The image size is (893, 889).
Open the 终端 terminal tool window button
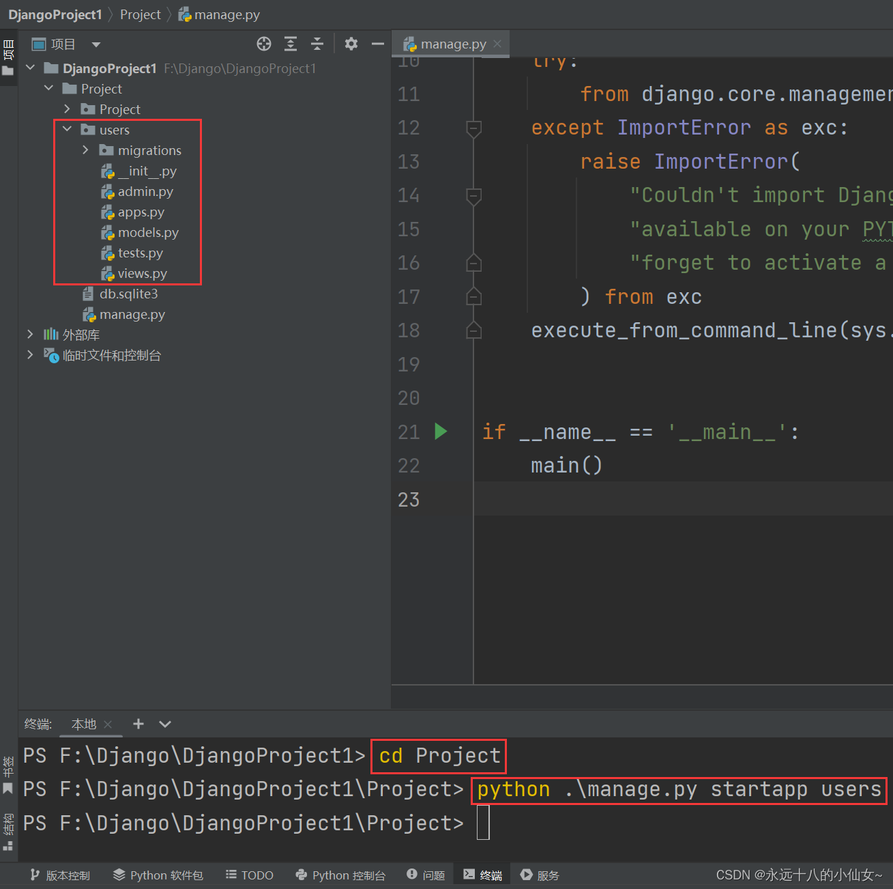pos(483,875)
